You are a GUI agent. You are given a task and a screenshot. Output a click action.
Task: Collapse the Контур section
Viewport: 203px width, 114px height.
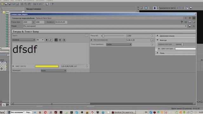point(157,40)
